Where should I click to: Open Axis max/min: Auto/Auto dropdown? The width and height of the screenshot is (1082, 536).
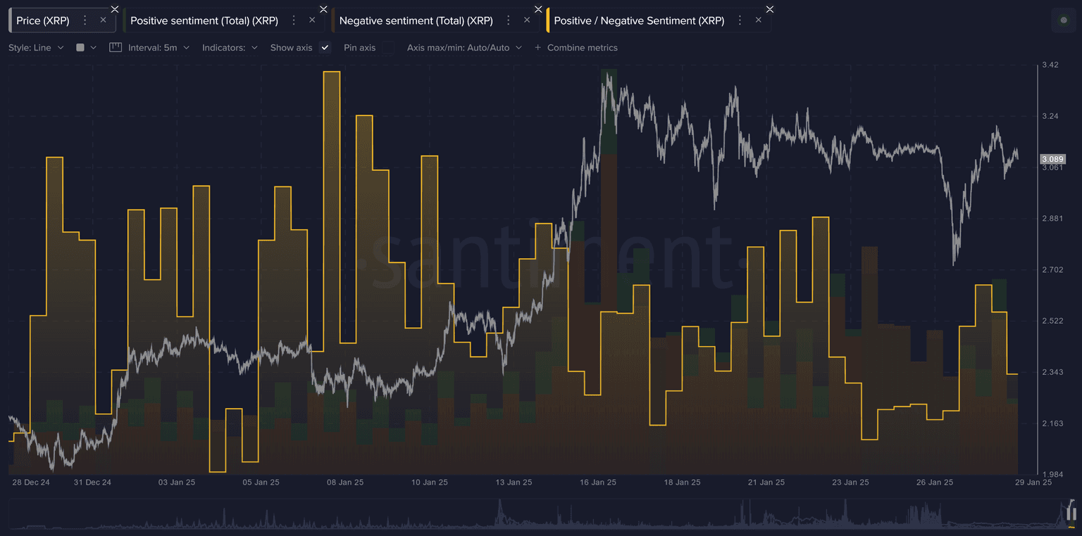[x=464, y=48]
